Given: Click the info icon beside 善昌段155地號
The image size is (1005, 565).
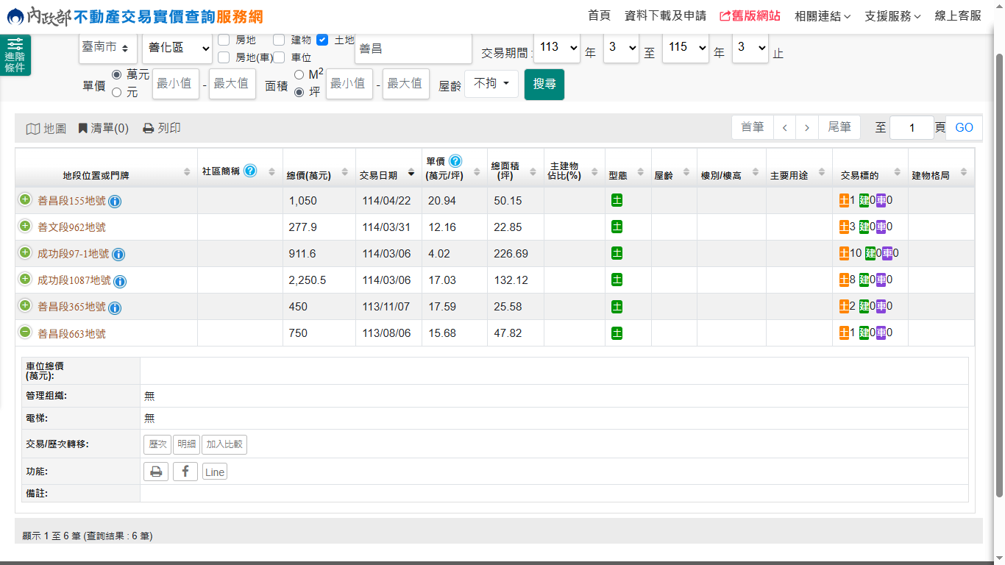Looking at the screenshot, I should coord(116,202).
